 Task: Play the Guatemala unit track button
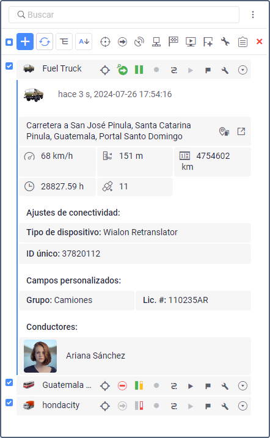point(191,386)
